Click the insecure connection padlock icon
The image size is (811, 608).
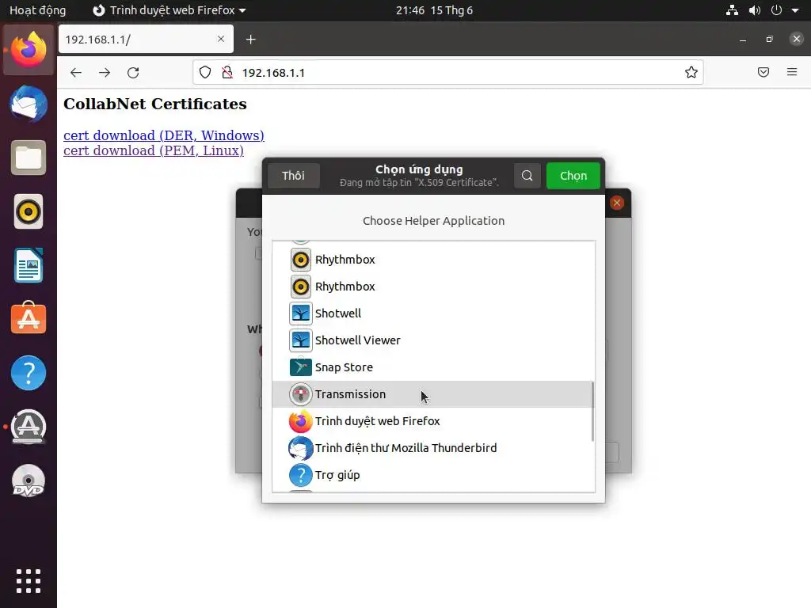(227, 72)
